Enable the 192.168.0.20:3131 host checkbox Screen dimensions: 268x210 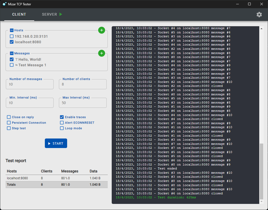pyautogui.click(x=11, y=36)
